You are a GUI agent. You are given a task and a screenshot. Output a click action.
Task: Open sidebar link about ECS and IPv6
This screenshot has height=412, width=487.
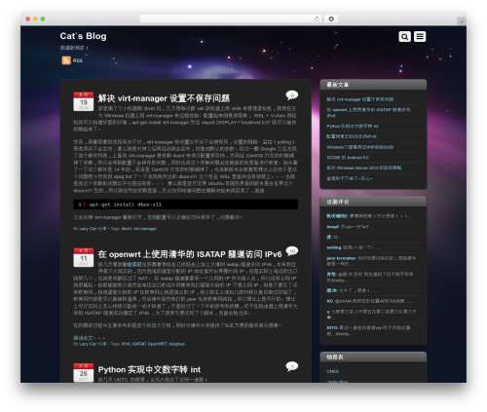(x=352, y=136)
